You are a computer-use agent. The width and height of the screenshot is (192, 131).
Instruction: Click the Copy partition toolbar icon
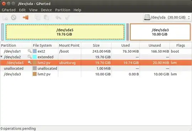[x=37, y=17]
